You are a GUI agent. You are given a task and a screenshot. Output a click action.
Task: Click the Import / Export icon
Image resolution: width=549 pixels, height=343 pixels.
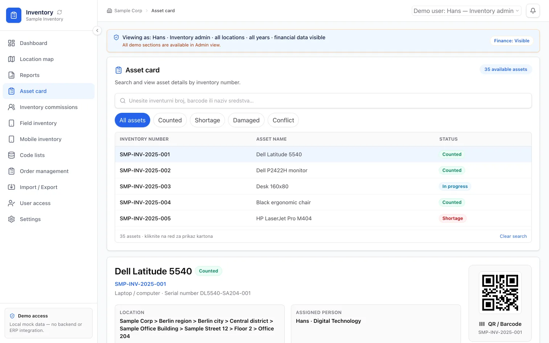point(11,187)
